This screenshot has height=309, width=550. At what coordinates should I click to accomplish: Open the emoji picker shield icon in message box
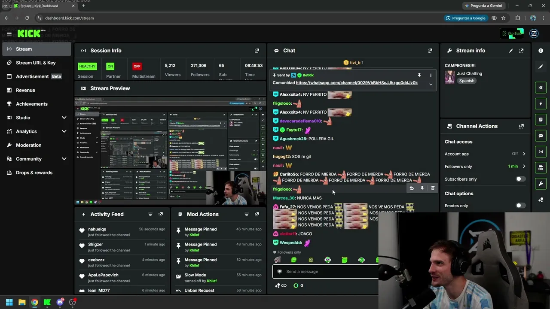tap(280, 272)
